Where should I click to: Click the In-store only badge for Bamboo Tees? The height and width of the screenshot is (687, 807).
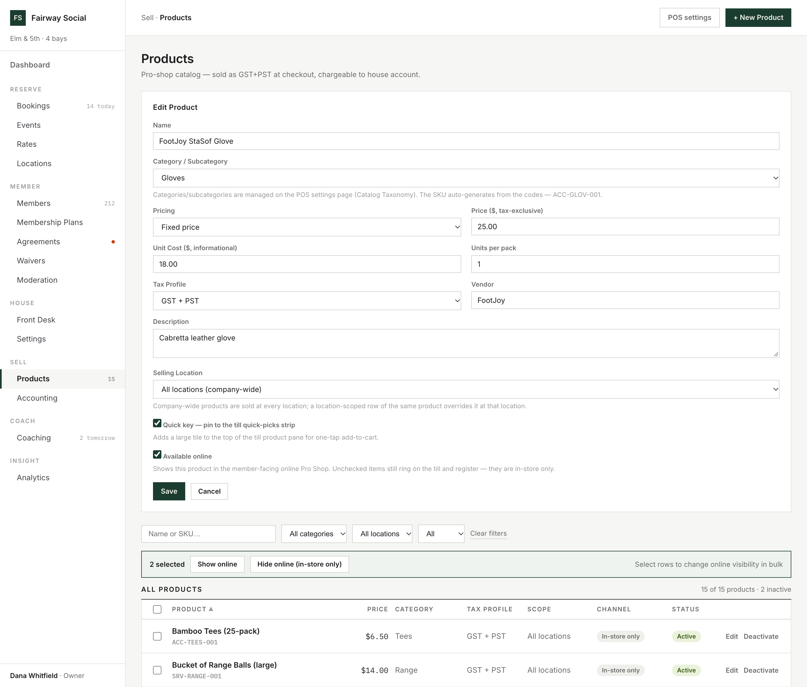(620, 636)
